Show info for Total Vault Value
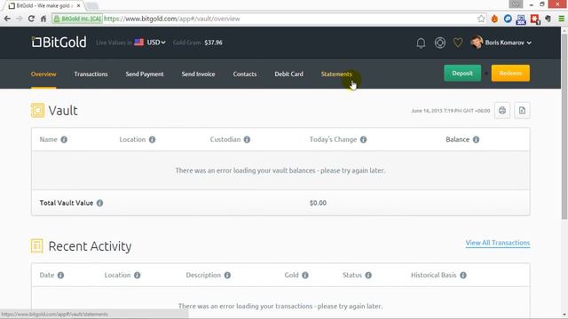 tap(99, 203)
